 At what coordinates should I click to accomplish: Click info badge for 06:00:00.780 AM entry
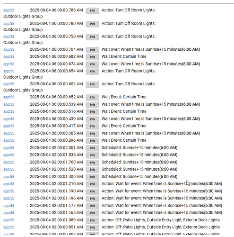(x=92, y=24)
